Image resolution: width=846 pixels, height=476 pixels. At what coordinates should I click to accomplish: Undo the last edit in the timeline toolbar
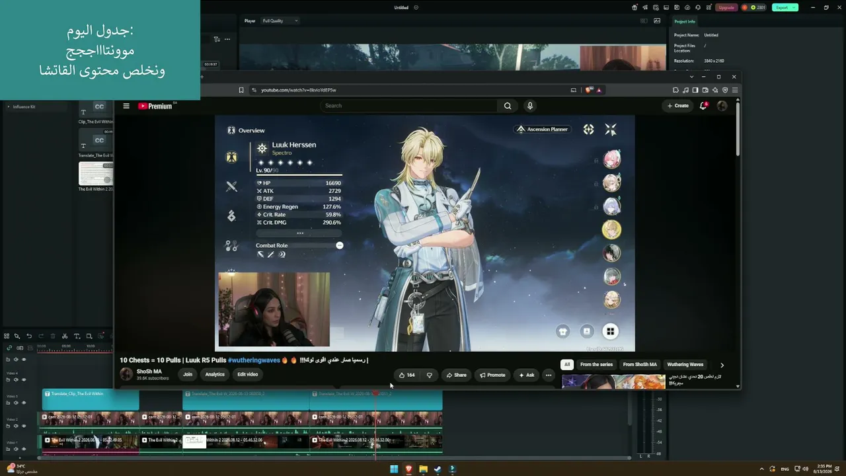pos(29,336)
